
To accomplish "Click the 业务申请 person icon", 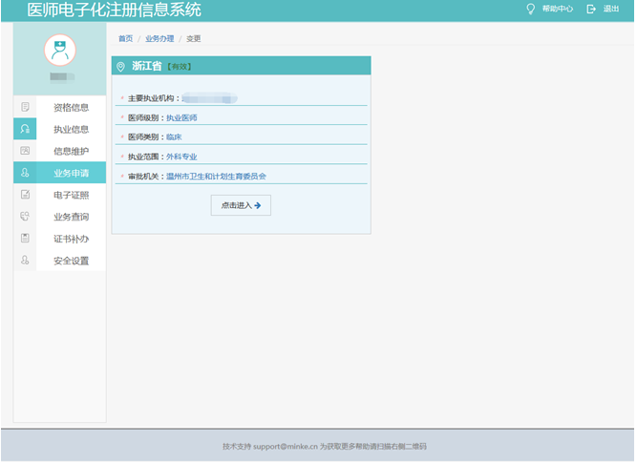I will tap(25, 173).
